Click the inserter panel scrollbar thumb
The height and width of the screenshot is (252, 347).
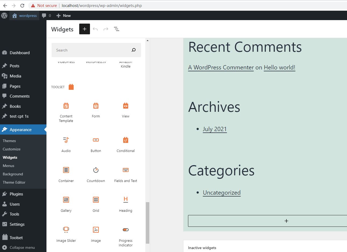147,223
